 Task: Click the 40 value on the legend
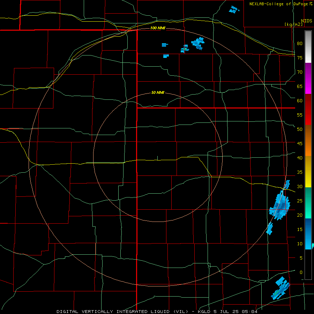(300, 158)
